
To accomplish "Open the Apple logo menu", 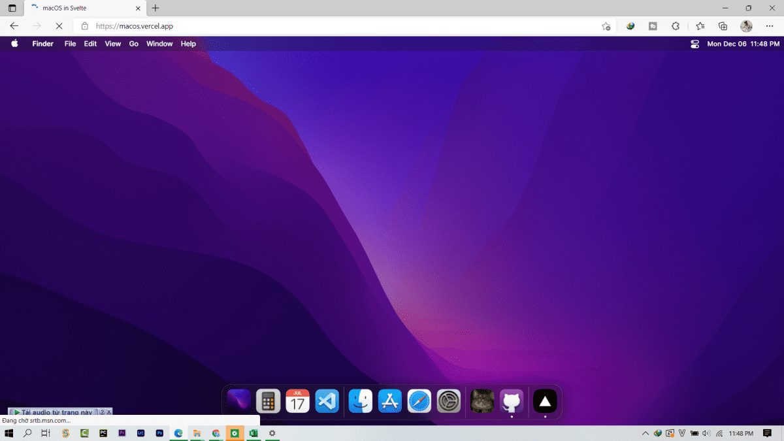I will click(x=14, y=44).
